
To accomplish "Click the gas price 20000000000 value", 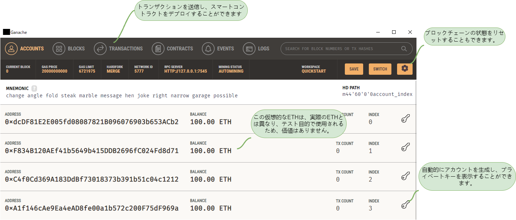I will [x=54, y=71].
